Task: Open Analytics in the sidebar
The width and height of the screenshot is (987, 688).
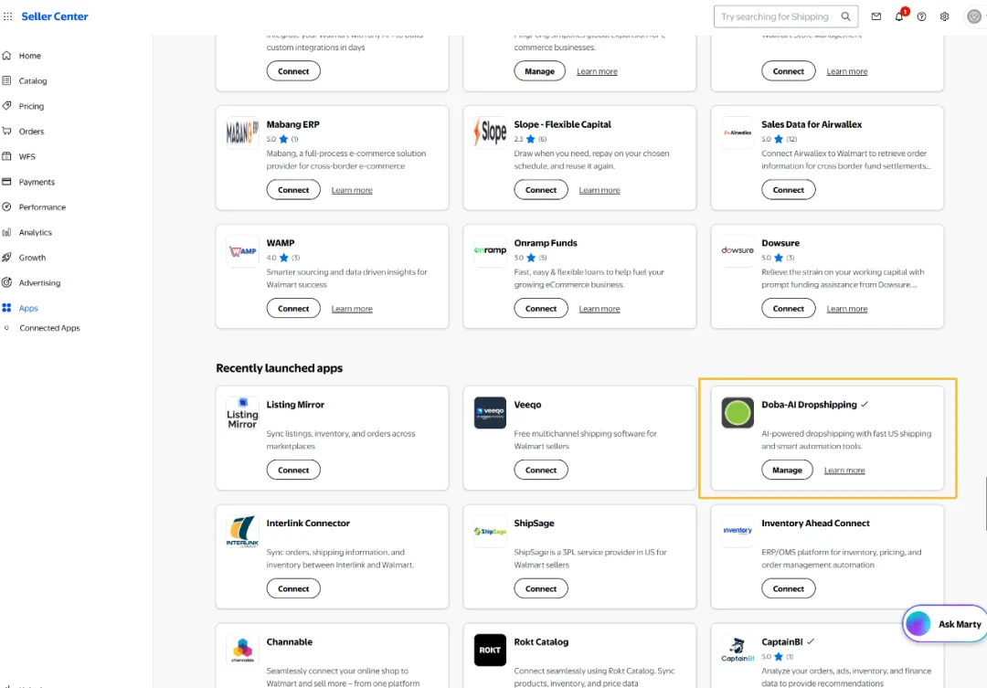Action: click(x=36, y=232)
